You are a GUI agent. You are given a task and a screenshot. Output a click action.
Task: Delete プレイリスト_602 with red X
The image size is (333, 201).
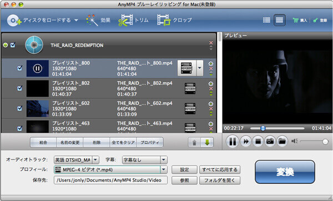pos(211,109)
